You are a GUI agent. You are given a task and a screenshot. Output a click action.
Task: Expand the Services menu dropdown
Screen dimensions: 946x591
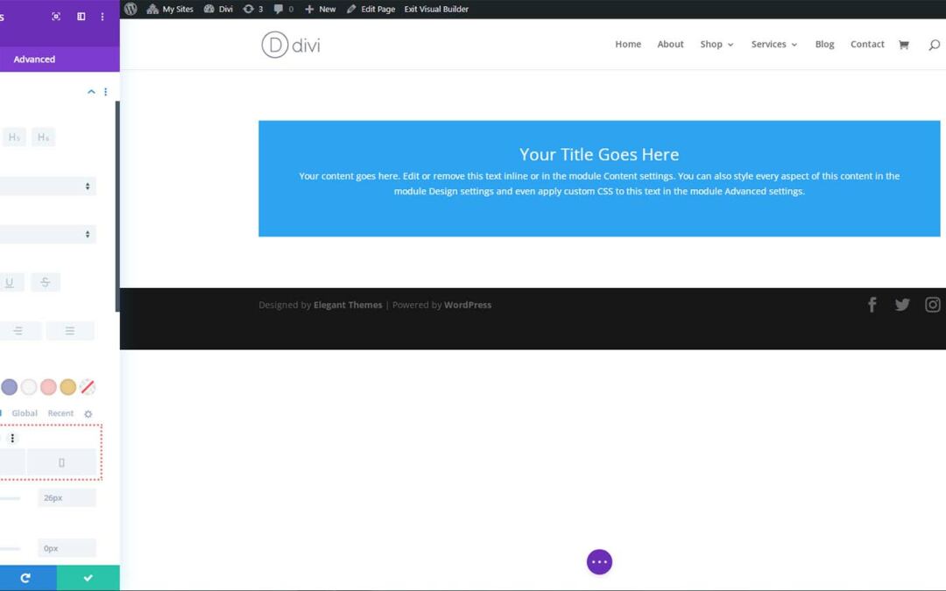pos(773,45)
